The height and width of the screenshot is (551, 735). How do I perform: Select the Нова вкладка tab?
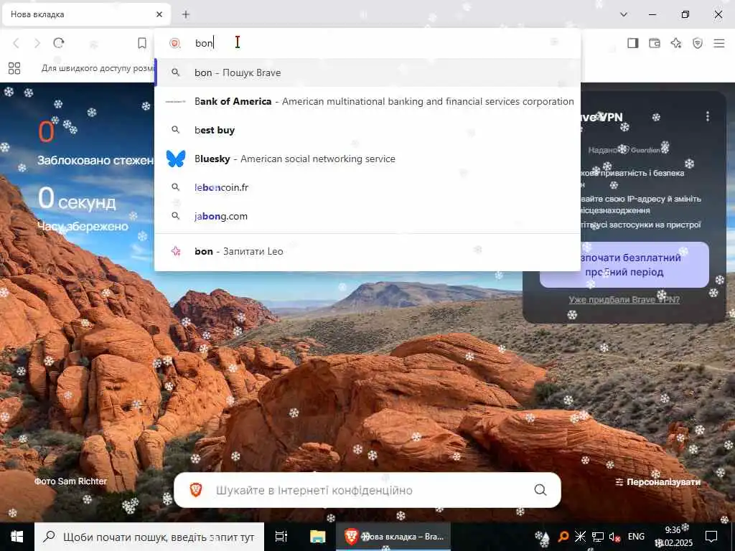[87, 14]
